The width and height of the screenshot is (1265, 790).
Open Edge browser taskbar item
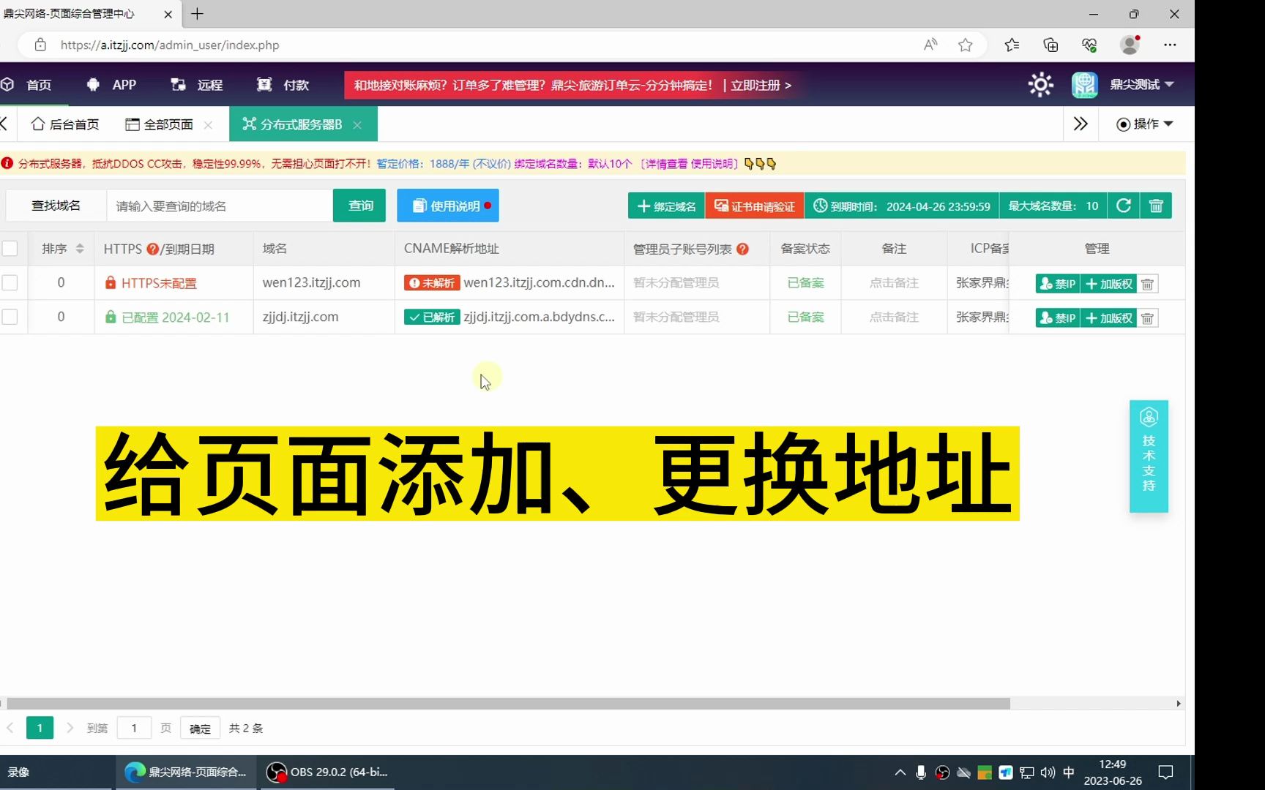[186, 772]
